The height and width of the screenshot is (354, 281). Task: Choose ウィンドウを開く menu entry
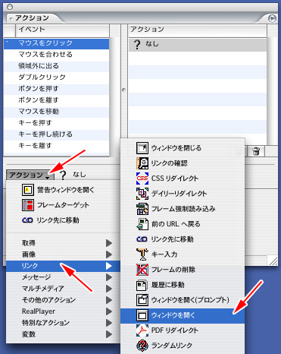click(183, 315)
